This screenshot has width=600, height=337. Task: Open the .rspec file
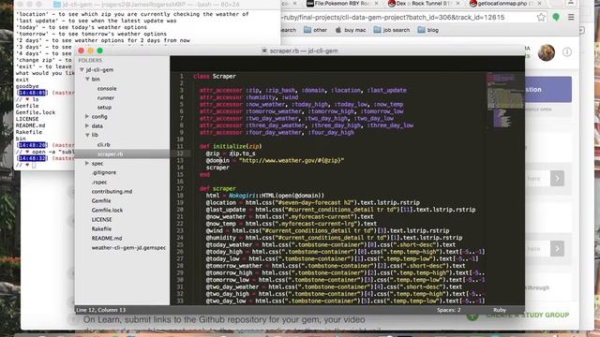coord(99,182)
